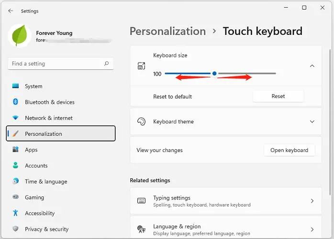Click the leaf profile picture
The height and width of the screenshot is (239, 334).
point(20,36)
